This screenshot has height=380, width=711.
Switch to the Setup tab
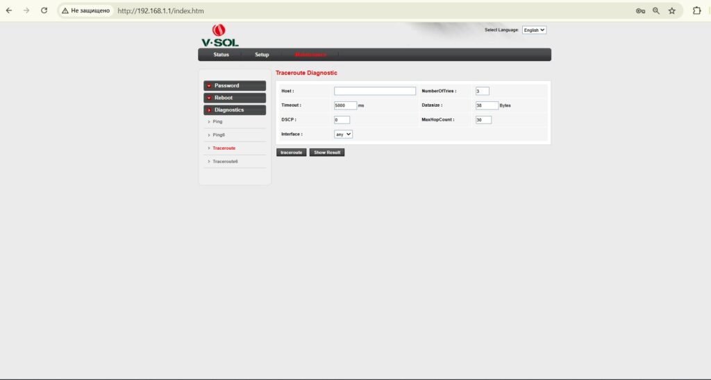pyautogui.click(x=262, y=55)
